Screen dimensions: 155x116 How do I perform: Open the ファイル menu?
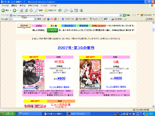click(5, 6)
